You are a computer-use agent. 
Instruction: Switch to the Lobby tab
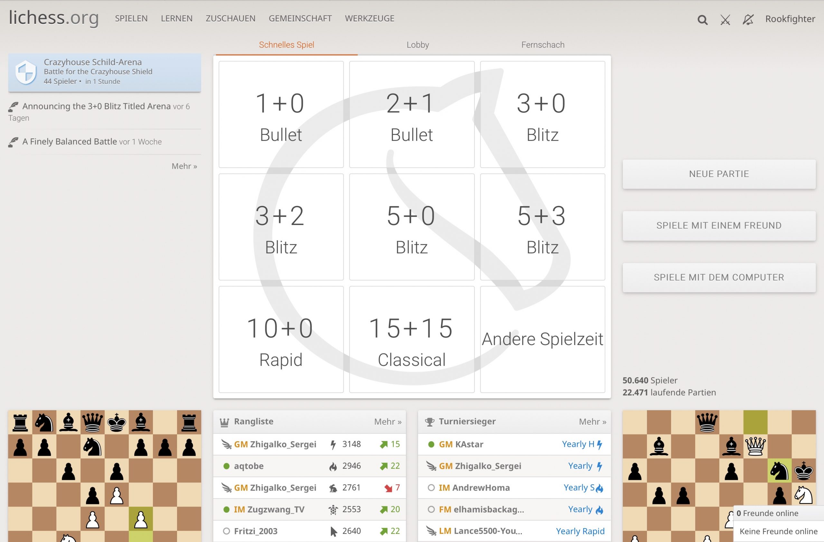417,45
